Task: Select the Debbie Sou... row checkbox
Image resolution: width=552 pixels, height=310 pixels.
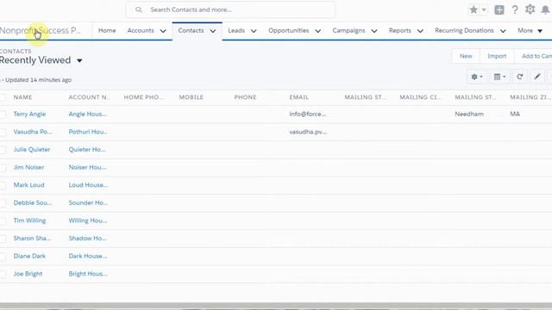Action: tap(3, 203)
